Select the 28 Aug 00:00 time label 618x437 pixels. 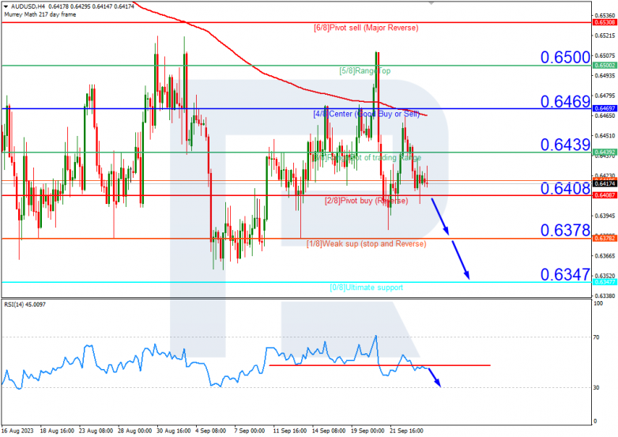point(135,431)
